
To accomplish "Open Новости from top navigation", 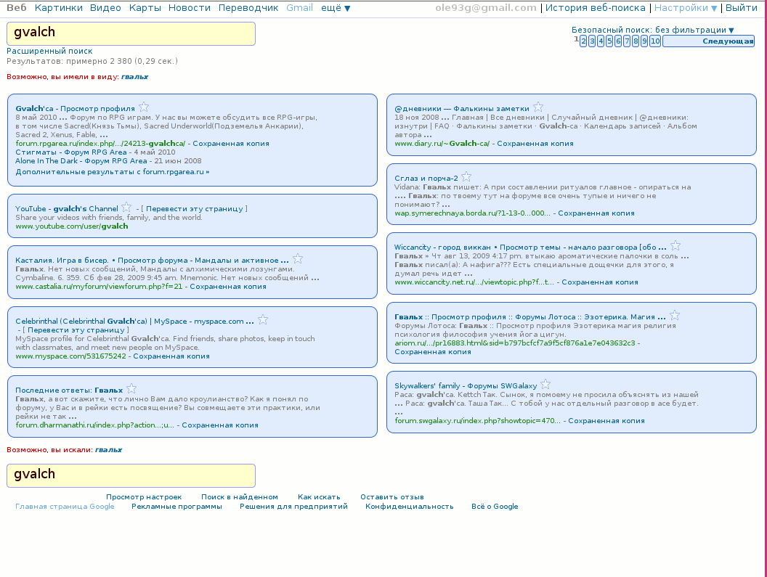I will click(x=190, y=8).
